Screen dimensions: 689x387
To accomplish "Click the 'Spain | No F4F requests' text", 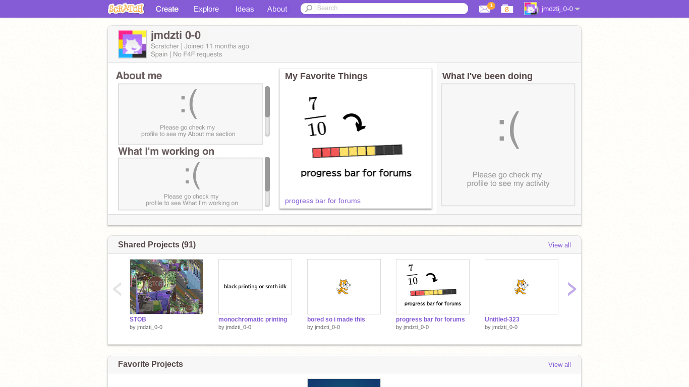I will [186, 54].
